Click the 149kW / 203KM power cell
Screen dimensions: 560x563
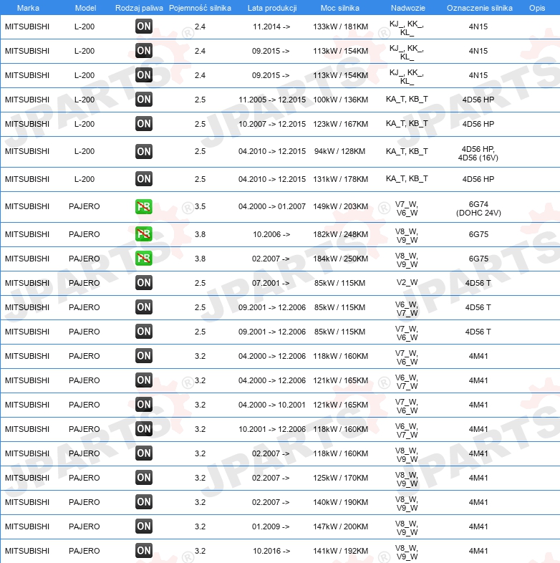tap(340, 207)
